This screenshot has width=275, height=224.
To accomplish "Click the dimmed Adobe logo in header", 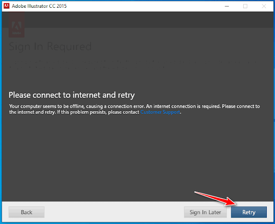I will click(x=16, y=25).
